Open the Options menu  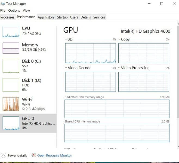pyautogui.click(x=14, y=11)
